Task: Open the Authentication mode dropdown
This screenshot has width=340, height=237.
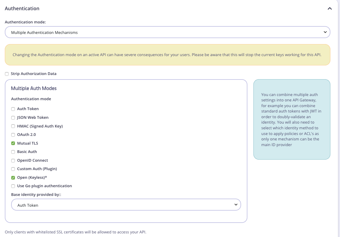Action: [167, 32]
